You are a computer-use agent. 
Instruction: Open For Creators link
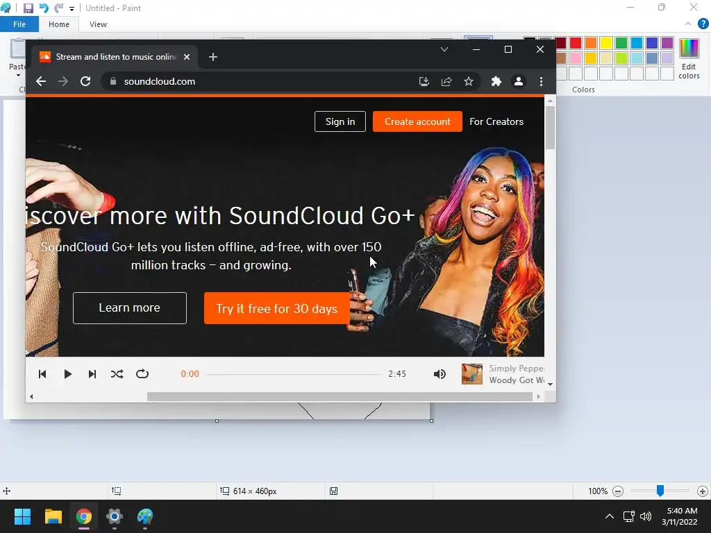coord(496,121)
